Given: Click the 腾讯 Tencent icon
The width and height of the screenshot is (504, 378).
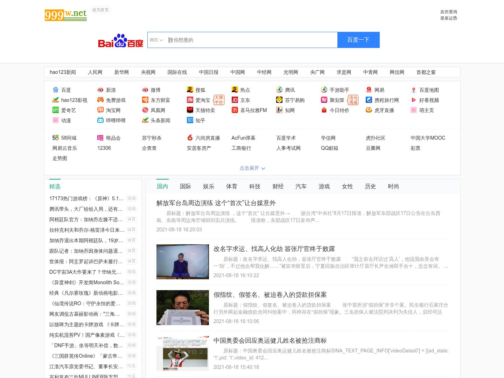Looking at the screenshot, I should coord(279,90).
